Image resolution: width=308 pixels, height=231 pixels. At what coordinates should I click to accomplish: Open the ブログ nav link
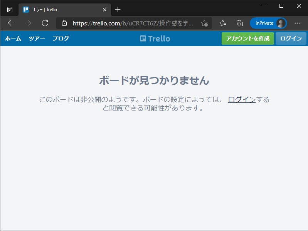pyautogui.click(x=61, y=38)
